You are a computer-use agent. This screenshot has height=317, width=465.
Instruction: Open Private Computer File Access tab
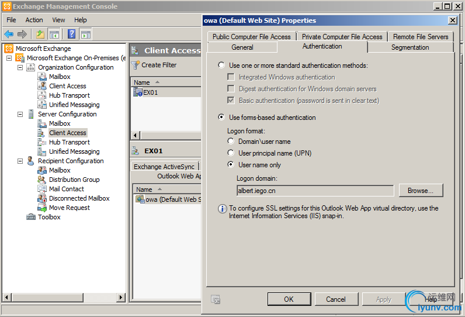pyautogui.click(x=342, y=36)
